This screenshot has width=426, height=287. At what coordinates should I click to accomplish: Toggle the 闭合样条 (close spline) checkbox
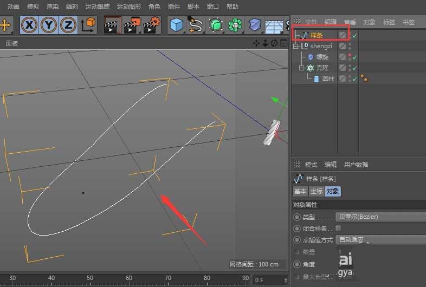point(339,228)
